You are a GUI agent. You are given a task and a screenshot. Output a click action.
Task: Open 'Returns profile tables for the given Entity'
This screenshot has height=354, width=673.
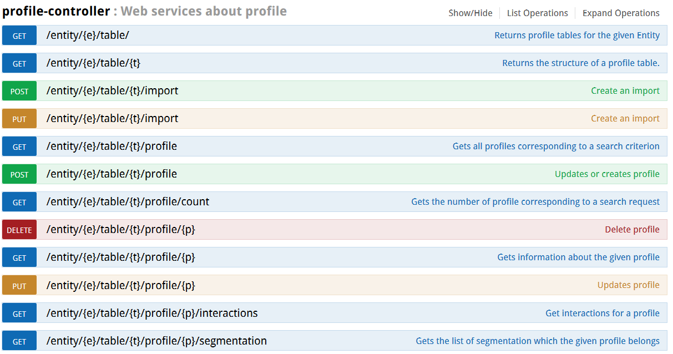577,36
